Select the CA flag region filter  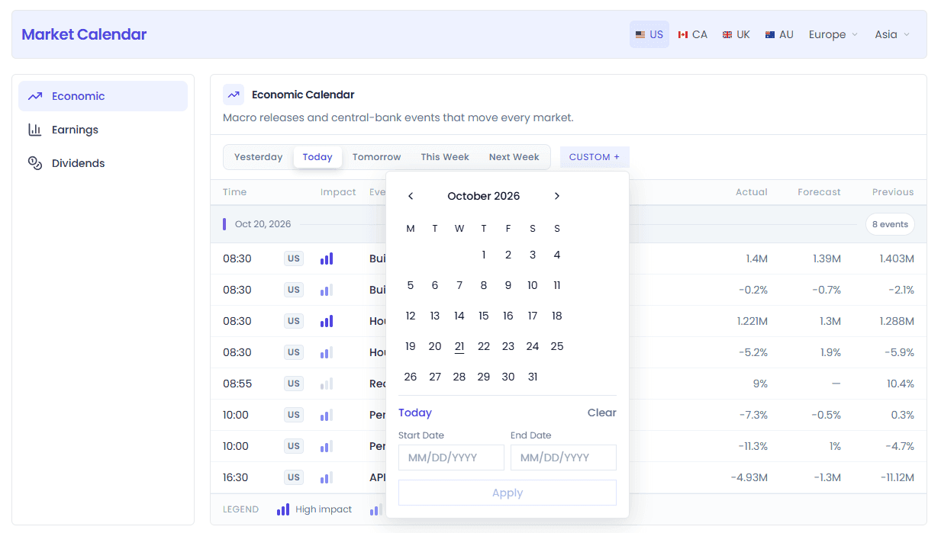[693, 34]
